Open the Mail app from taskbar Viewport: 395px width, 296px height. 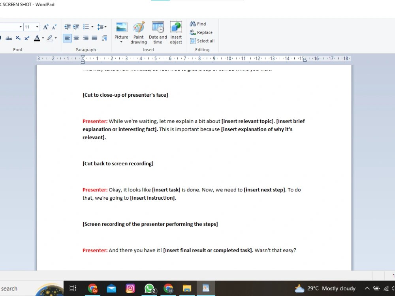click(111, 289)
